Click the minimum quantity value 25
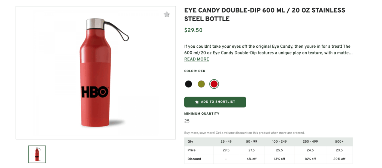 click(187, 121)
